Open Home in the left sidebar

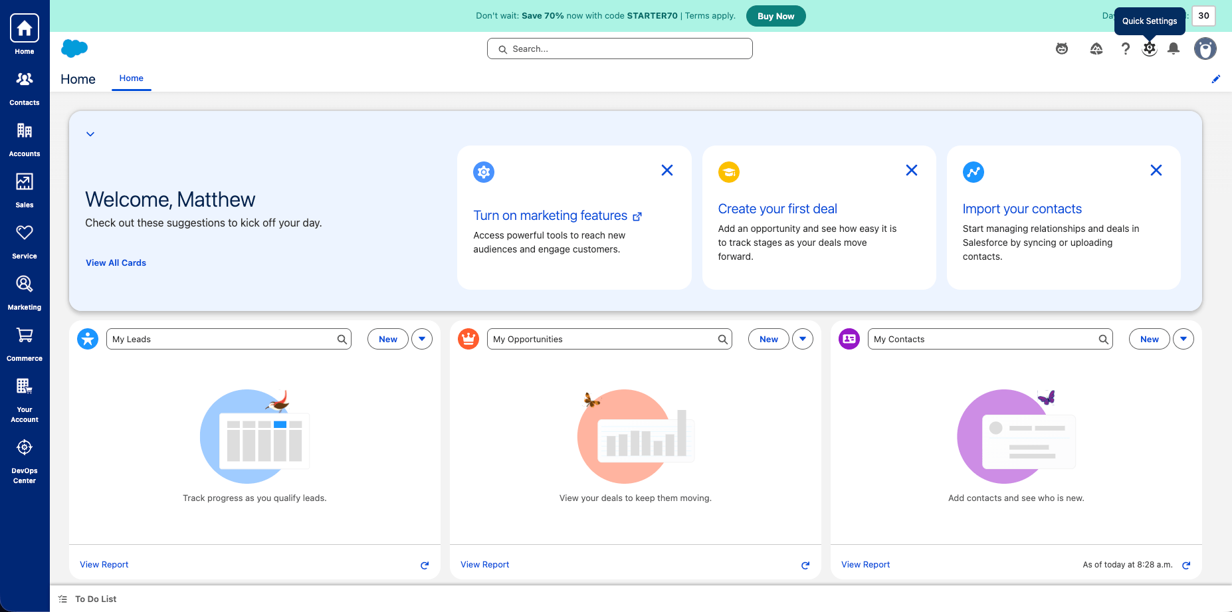pos(25,35)
